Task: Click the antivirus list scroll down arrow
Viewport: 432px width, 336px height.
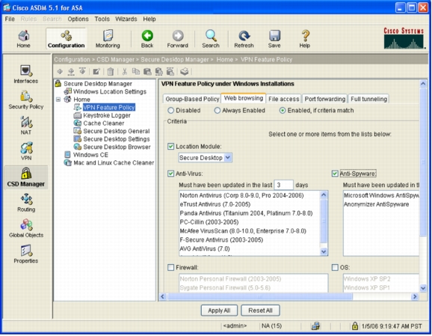Action: pos(324,251)
